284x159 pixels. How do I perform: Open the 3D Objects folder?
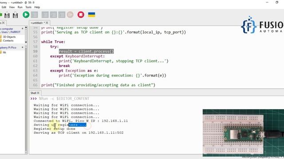point(9,37)
